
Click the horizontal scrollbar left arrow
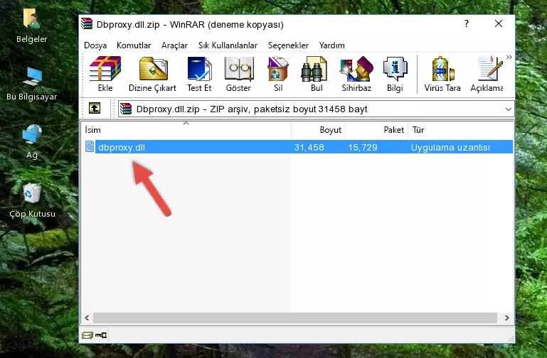87,318
